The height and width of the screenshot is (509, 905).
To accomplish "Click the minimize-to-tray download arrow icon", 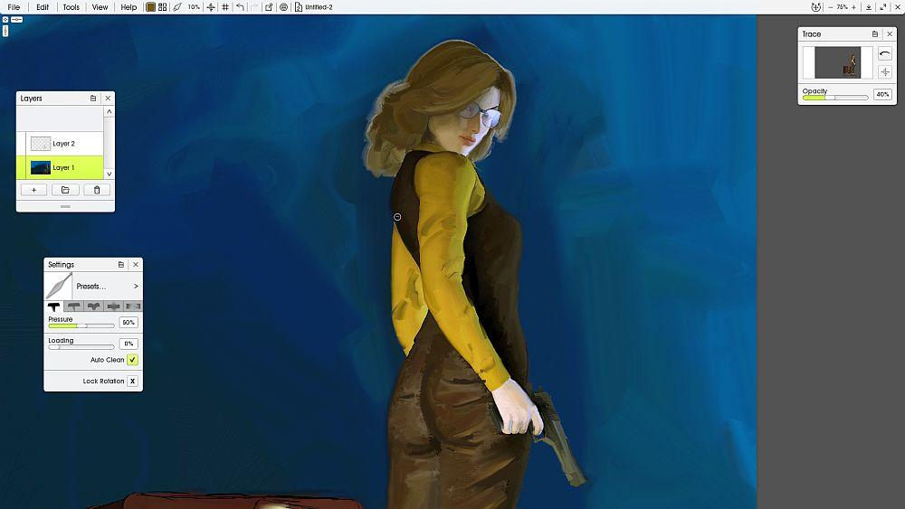I will point(869,7).
